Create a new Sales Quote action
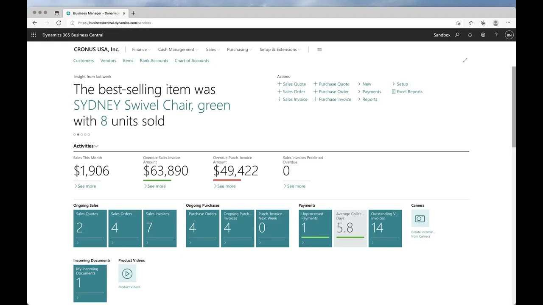Viewport: 543px width, 305px height. [291, 84]
